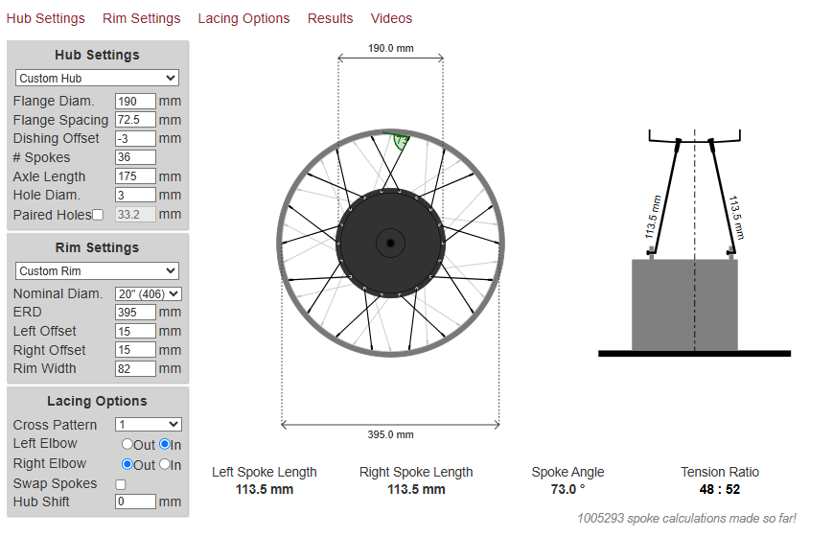Open the Nominal Diam. dropdown
Viewport: 833px width, 537px height.
[x=148, y=294]
